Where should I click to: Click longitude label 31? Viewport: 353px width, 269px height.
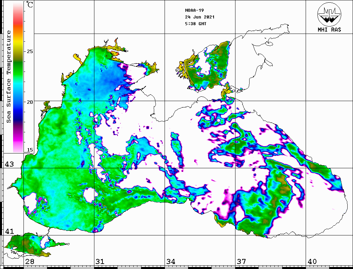[x=100, y=262]
